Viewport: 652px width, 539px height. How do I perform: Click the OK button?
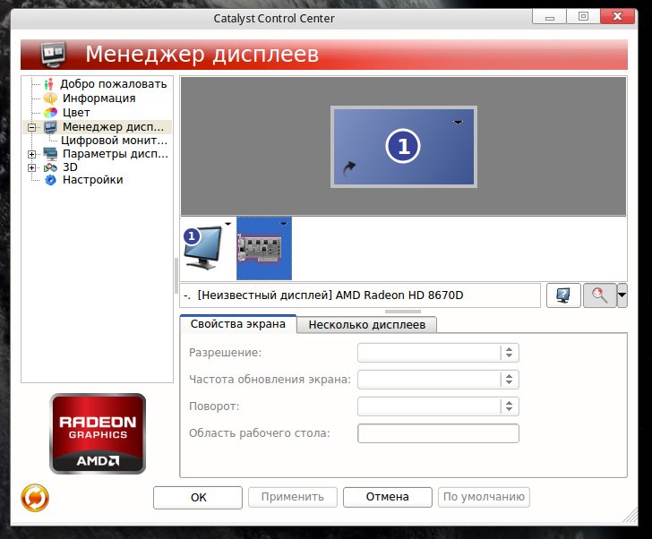pos(198,498)
